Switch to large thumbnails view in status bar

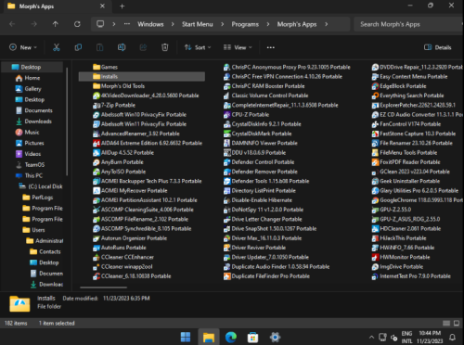click(x=457, y=324)
